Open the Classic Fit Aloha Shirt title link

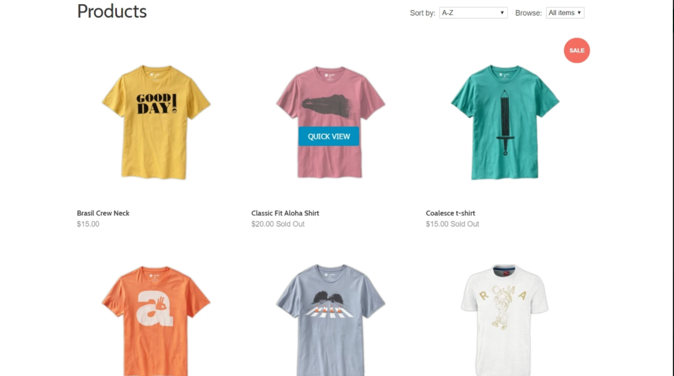[x=285, y=213]
